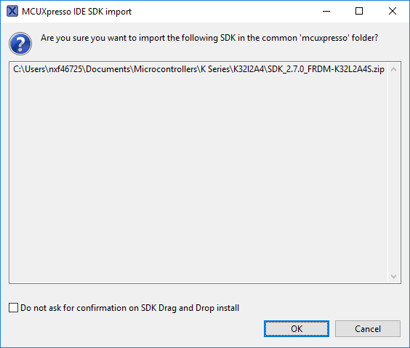Click the MCUXpresso X logo in title bar
Image resolution: width=410 pixels, height=348 pixels.
coord(12,11)
